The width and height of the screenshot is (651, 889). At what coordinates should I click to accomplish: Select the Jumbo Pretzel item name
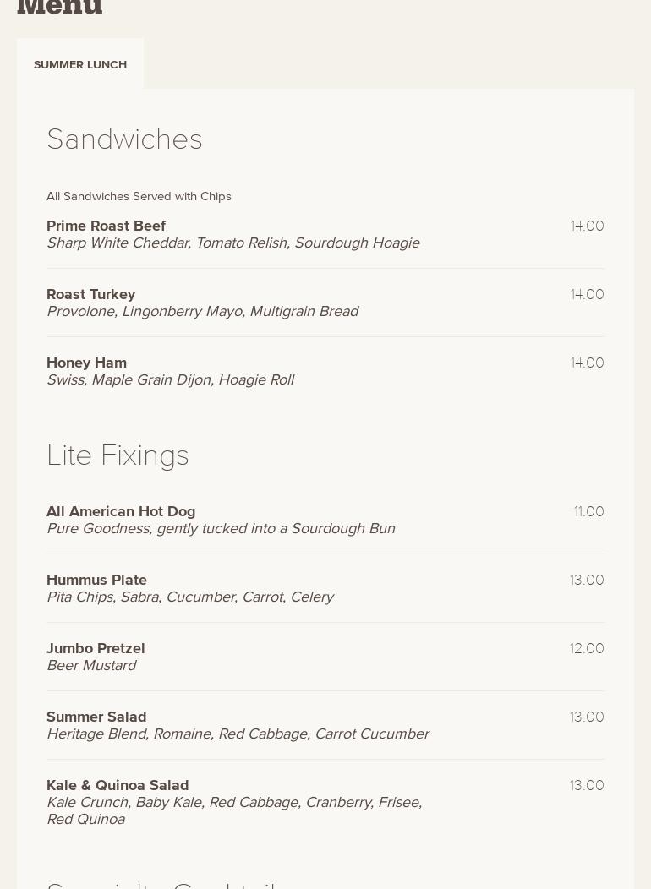pos(96,648)
